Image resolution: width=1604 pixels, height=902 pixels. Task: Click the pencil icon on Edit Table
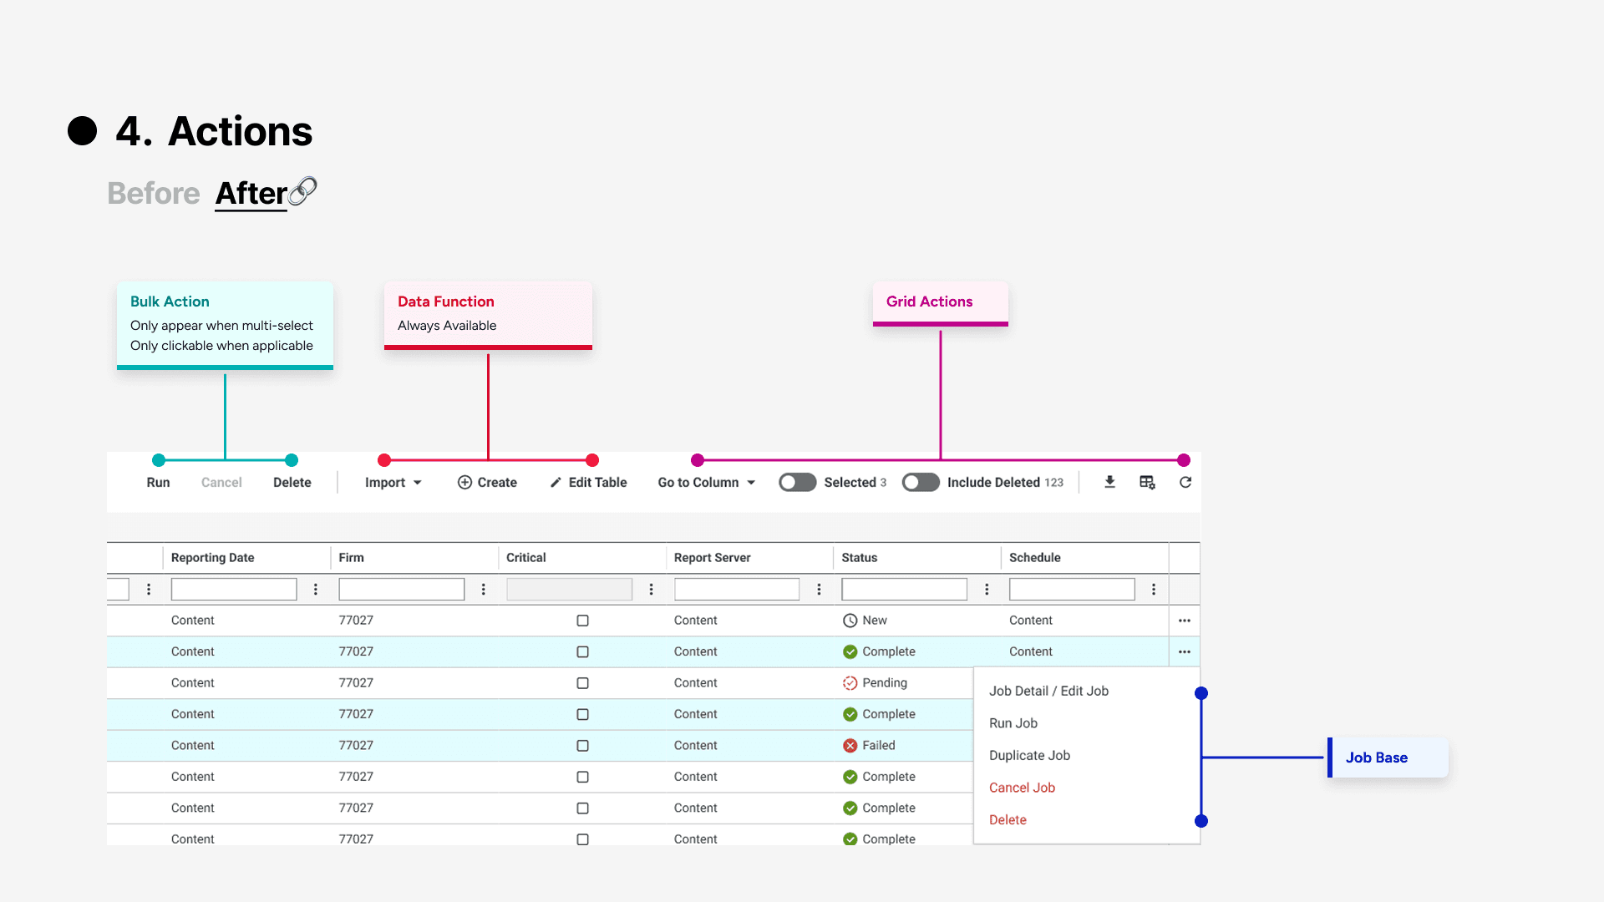pyautogui.click(x=556, y=483)
